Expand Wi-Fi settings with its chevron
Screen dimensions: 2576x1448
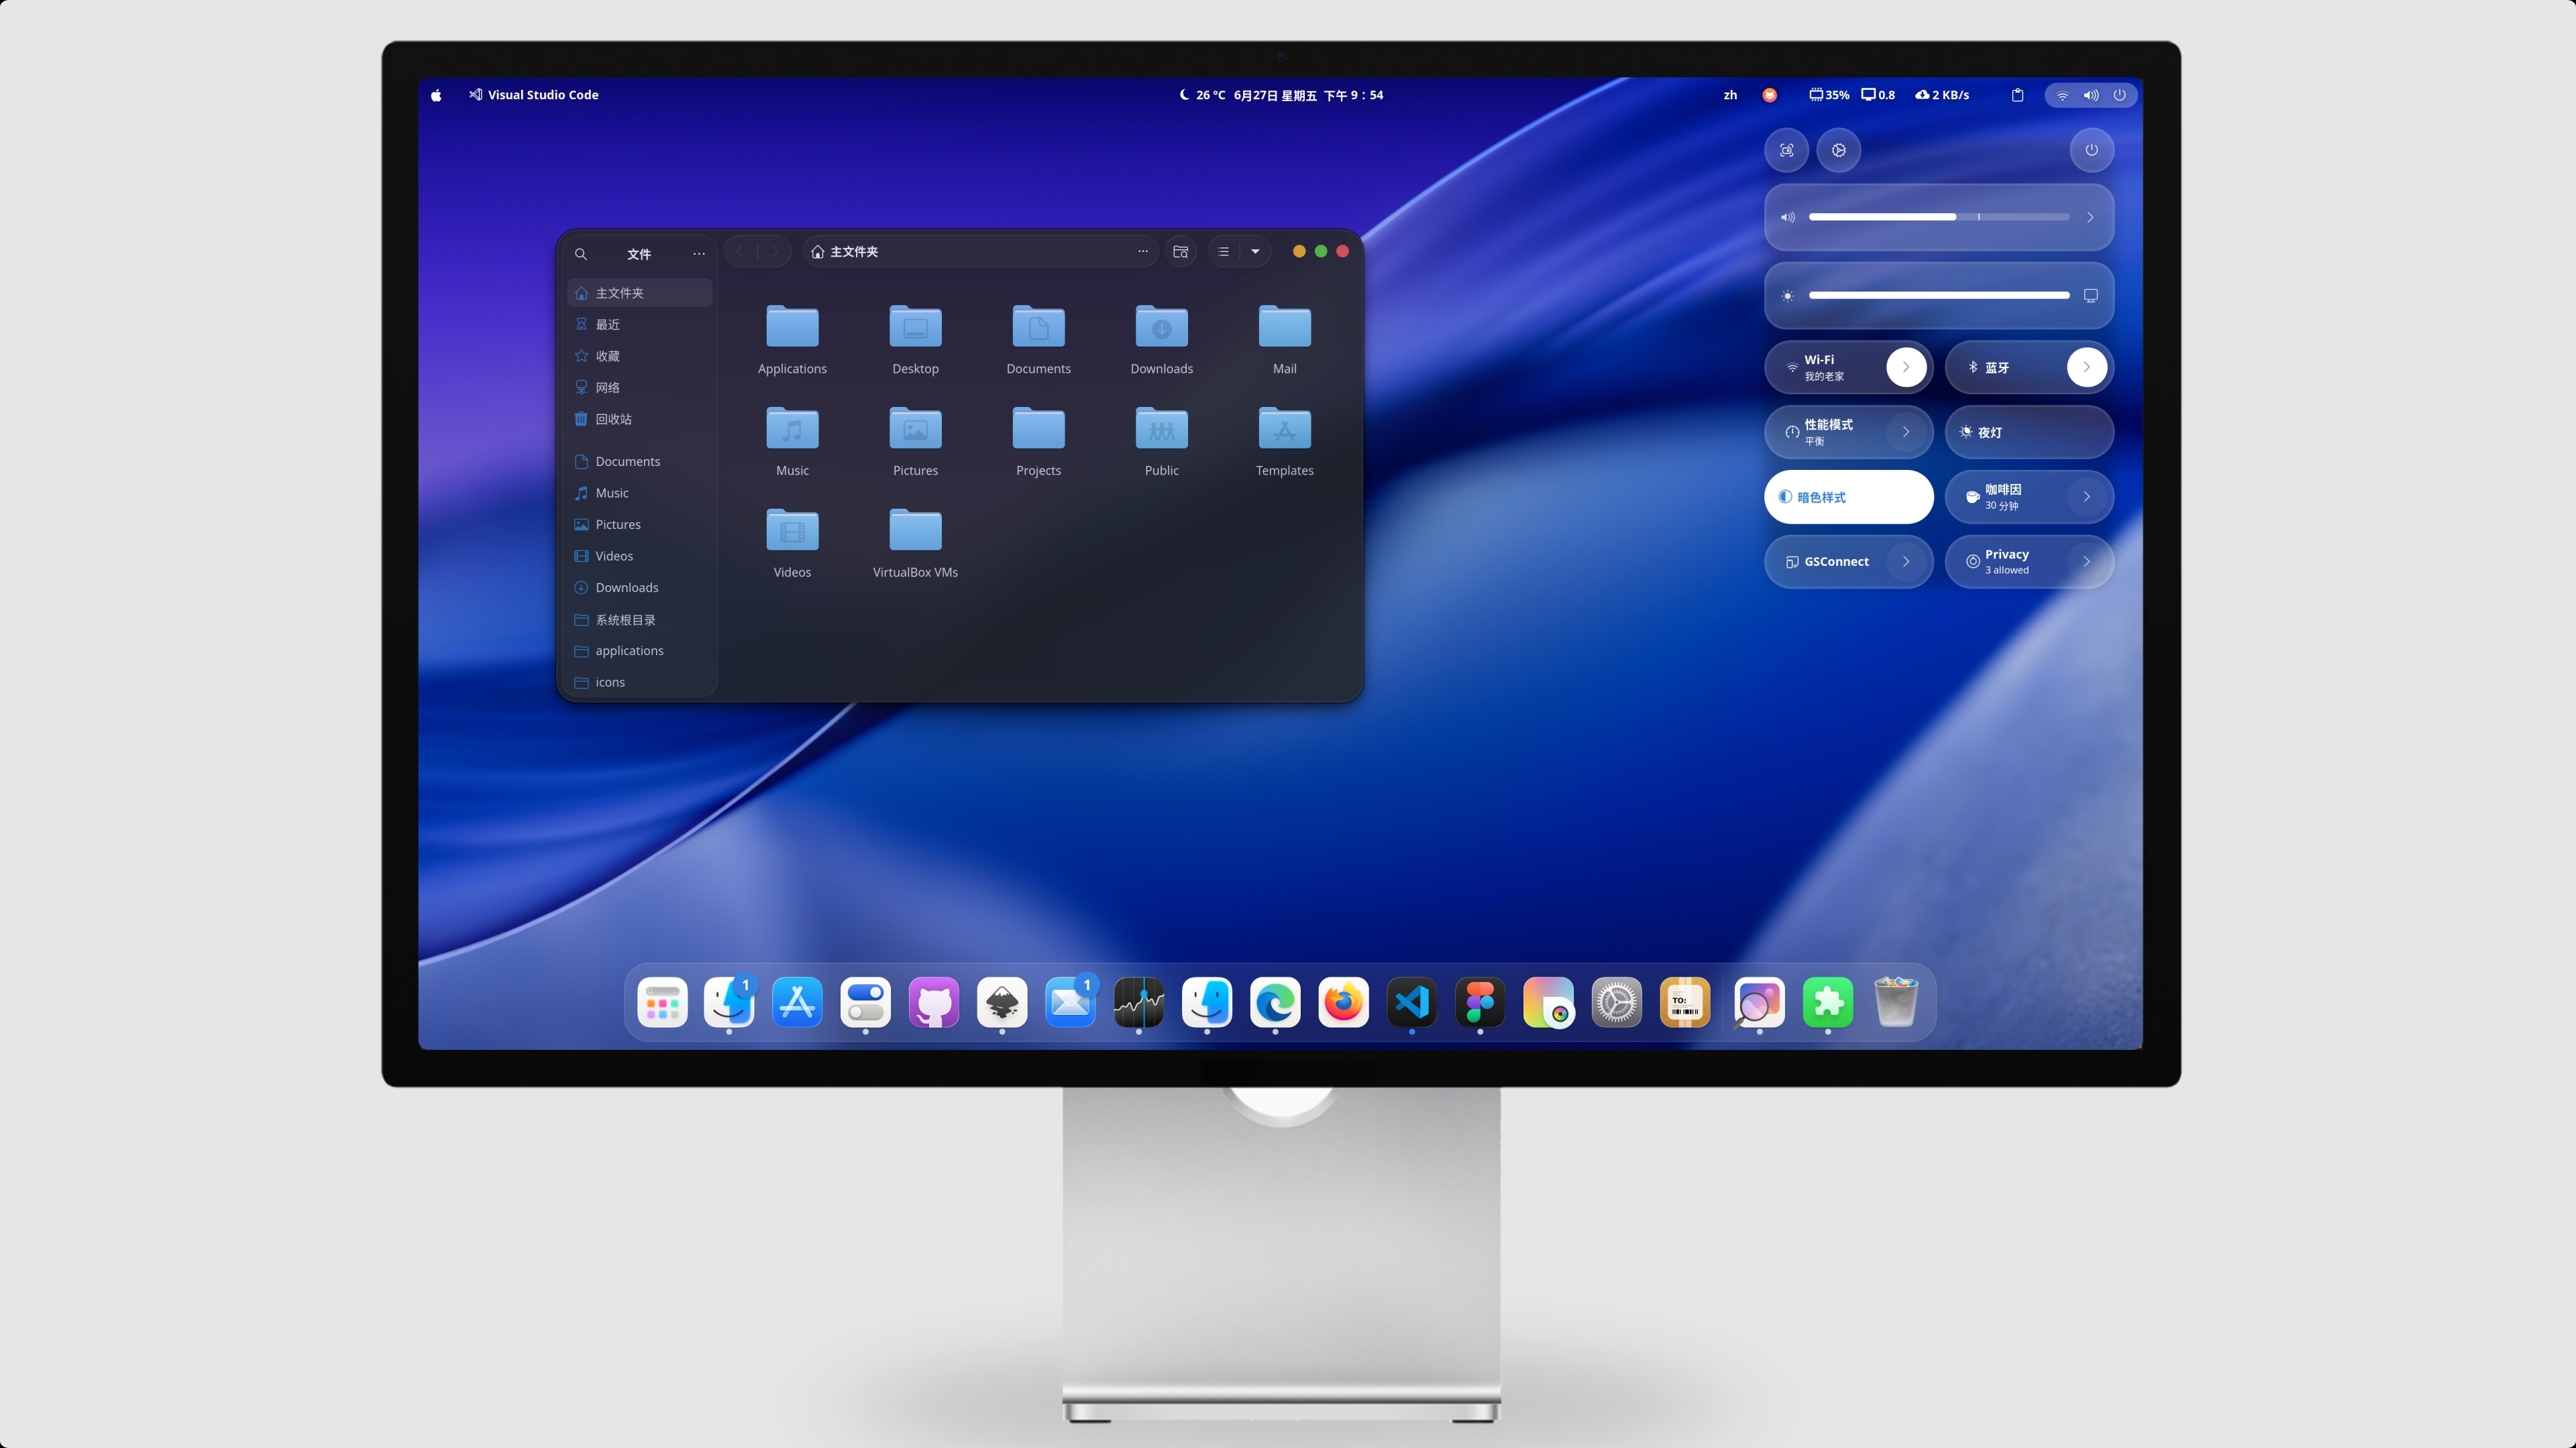[x=1907, y=367]
